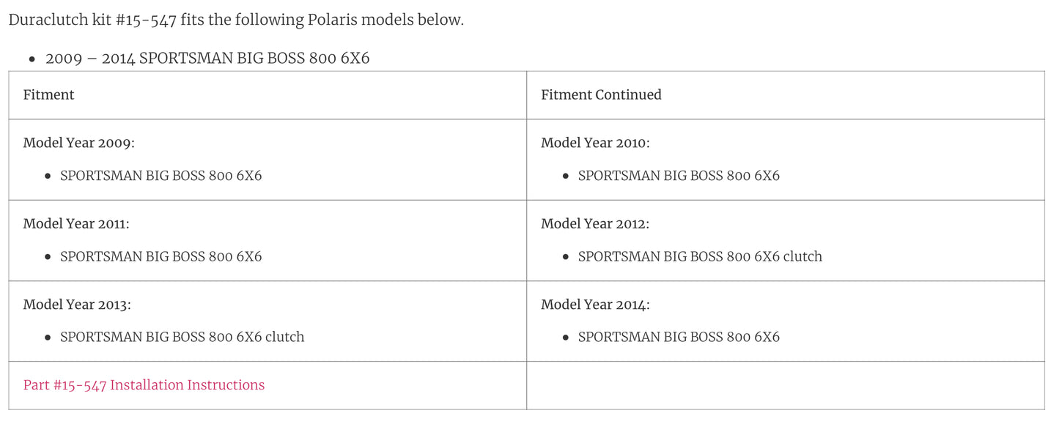Click the 2009 – 2014 Sportsman Big Boss bullet text
The image size is (1059, 421).
tap(207, 59)
